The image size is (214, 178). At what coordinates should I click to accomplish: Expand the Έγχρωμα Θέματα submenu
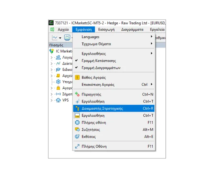click(151, 44)
